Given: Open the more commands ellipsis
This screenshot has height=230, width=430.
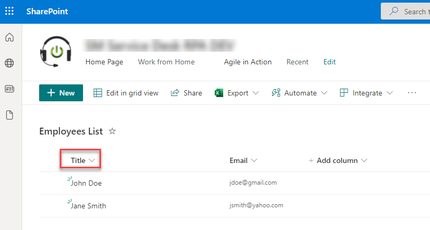Looking at the screenshot, I should (411, 93).
